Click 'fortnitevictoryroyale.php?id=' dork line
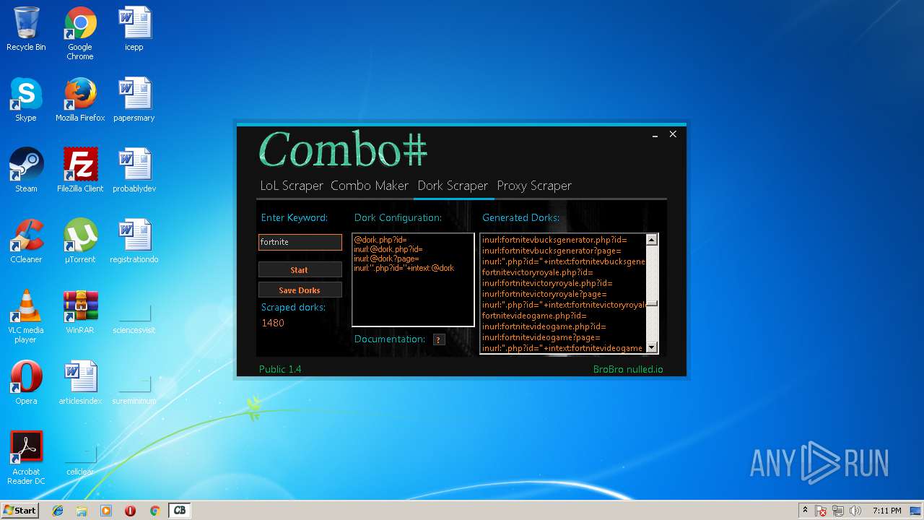The height and width of the screenshot is (520, 924). tap(537, 272)
